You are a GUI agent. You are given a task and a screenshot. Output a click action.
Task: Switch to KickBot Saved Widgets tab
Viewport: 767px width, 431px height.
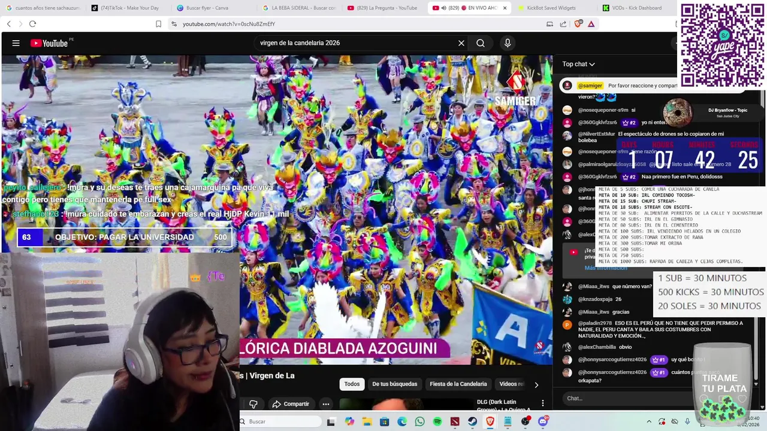coord(551,8)
